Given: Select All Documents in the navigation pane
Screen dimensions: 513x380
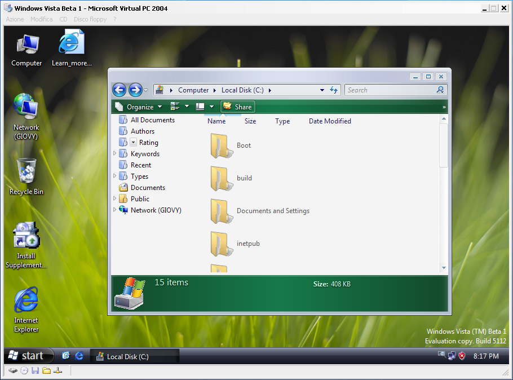Looking at the screenshot, I should (x=152, y=120).
